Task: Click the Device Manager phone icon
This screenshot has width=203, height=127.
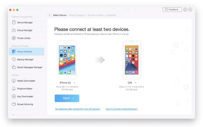Action: 14,23
